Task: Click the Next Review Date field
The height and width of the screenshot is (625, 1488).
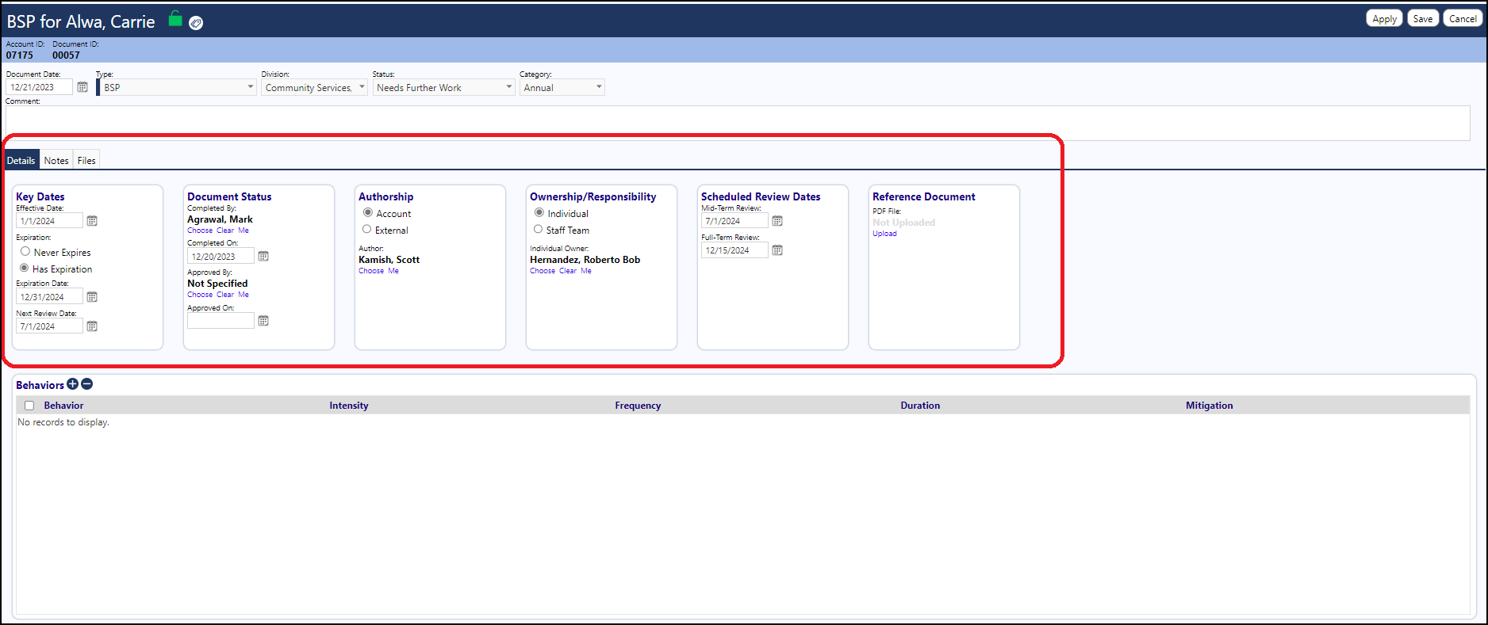Action: coord(49,326)
